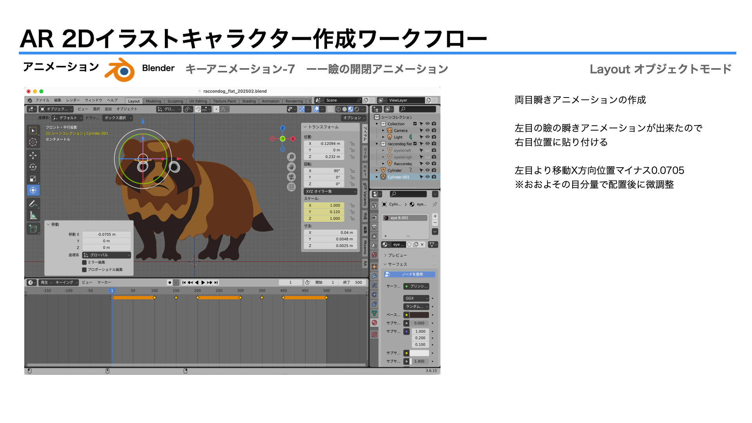Toggle render camera icon for Cylinder

434,170
